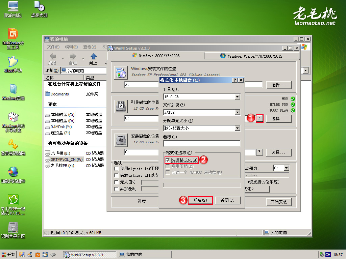Select Local Disk (D:) in My Computer
346x259 pixels.
[x=60, y=121]
